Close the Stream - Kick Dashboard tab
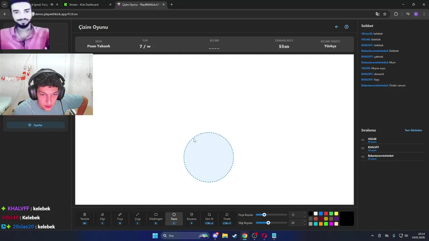Image resolution: width=429 pixels, height=241 pixels. [110, 5]
